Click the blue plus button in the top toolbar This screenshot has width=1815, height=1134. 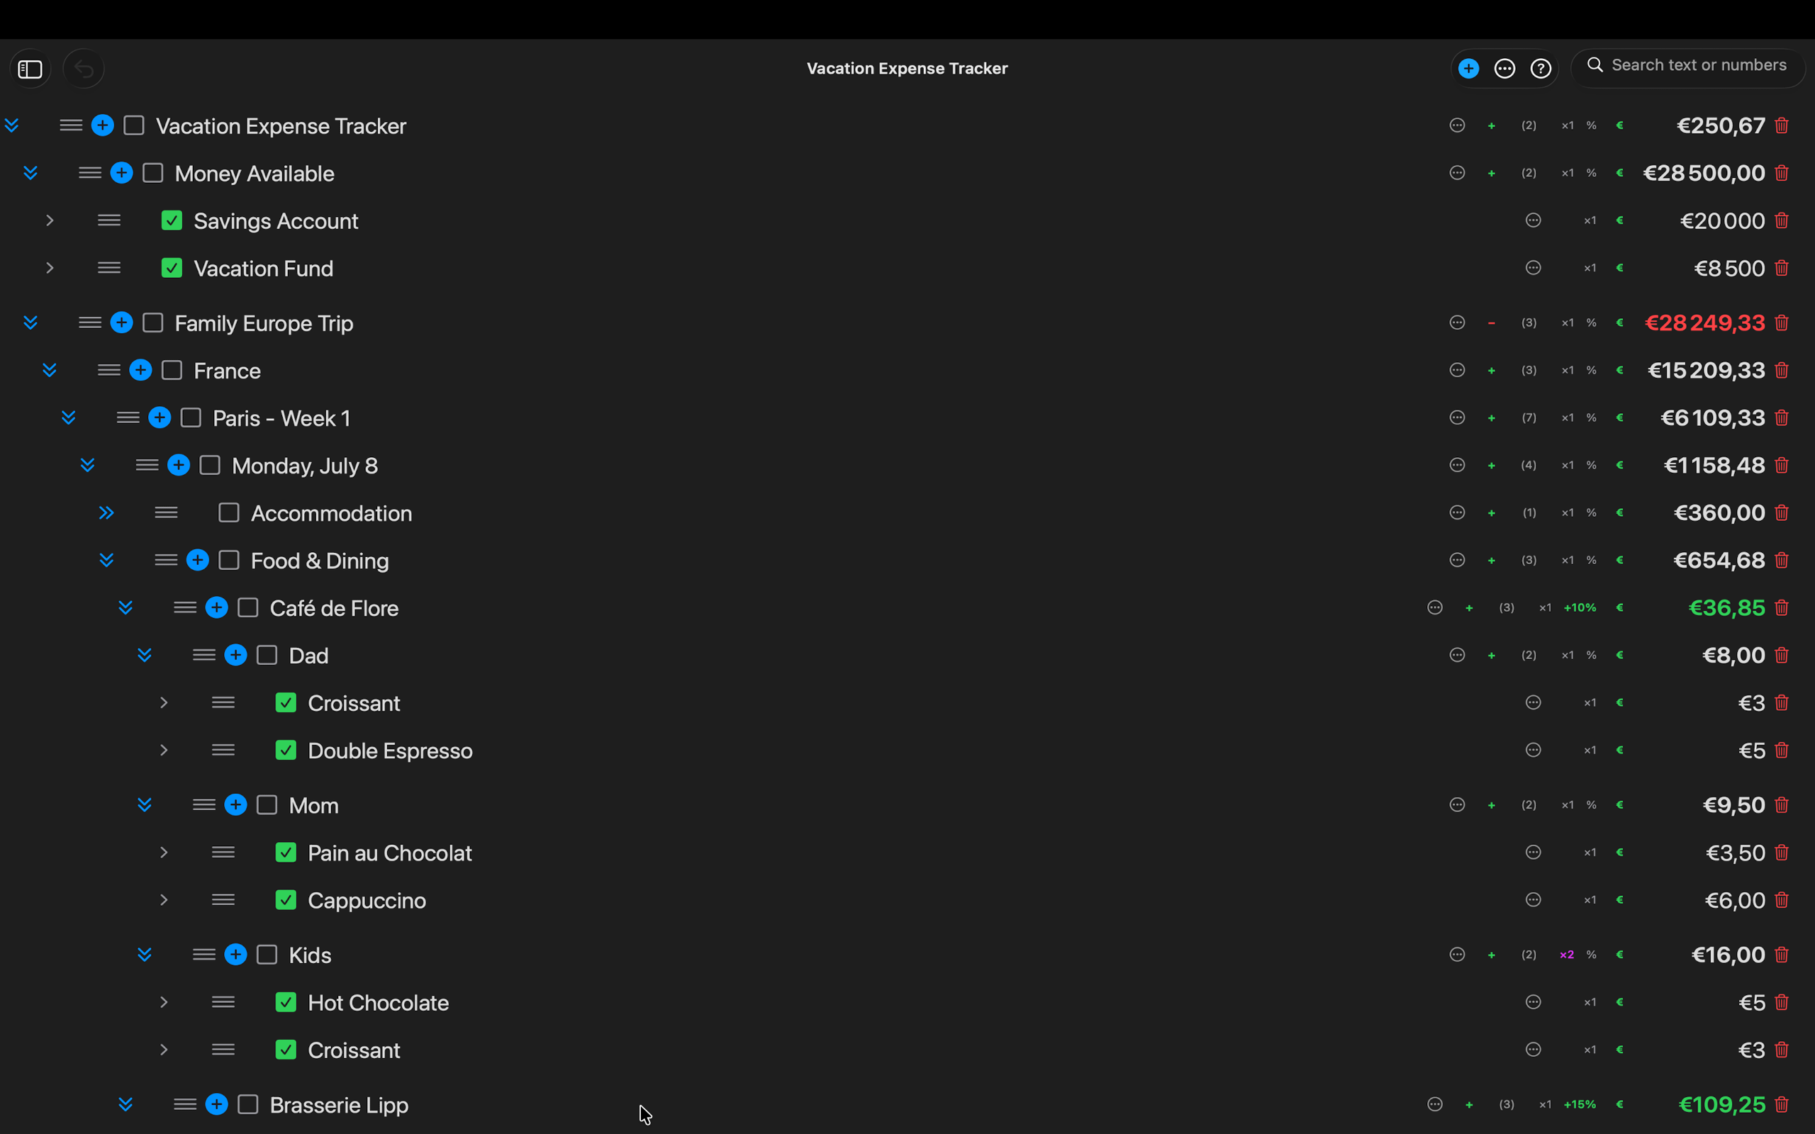[1468, 68]
